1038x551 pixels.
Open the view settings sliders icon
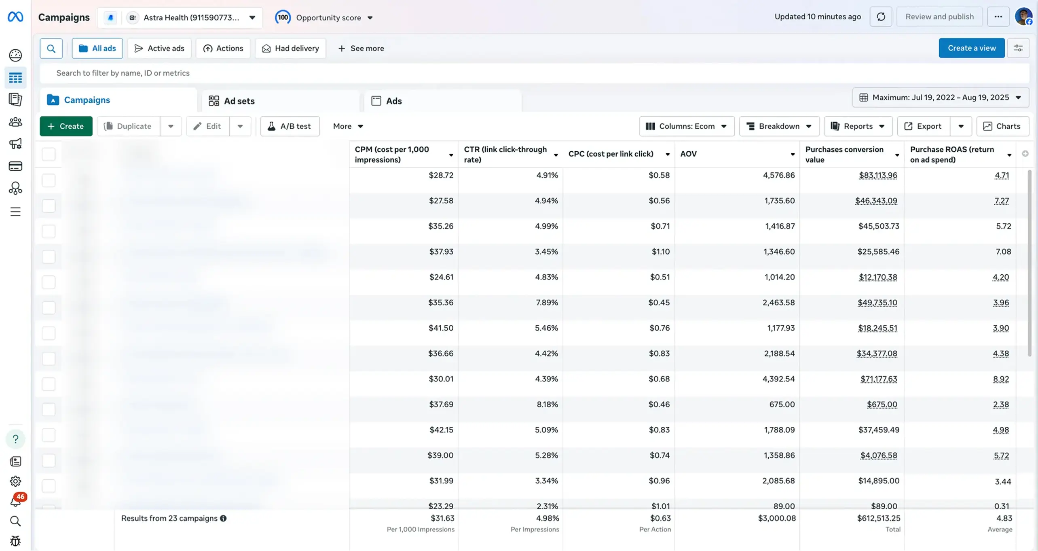click(x=1018, y=48)
